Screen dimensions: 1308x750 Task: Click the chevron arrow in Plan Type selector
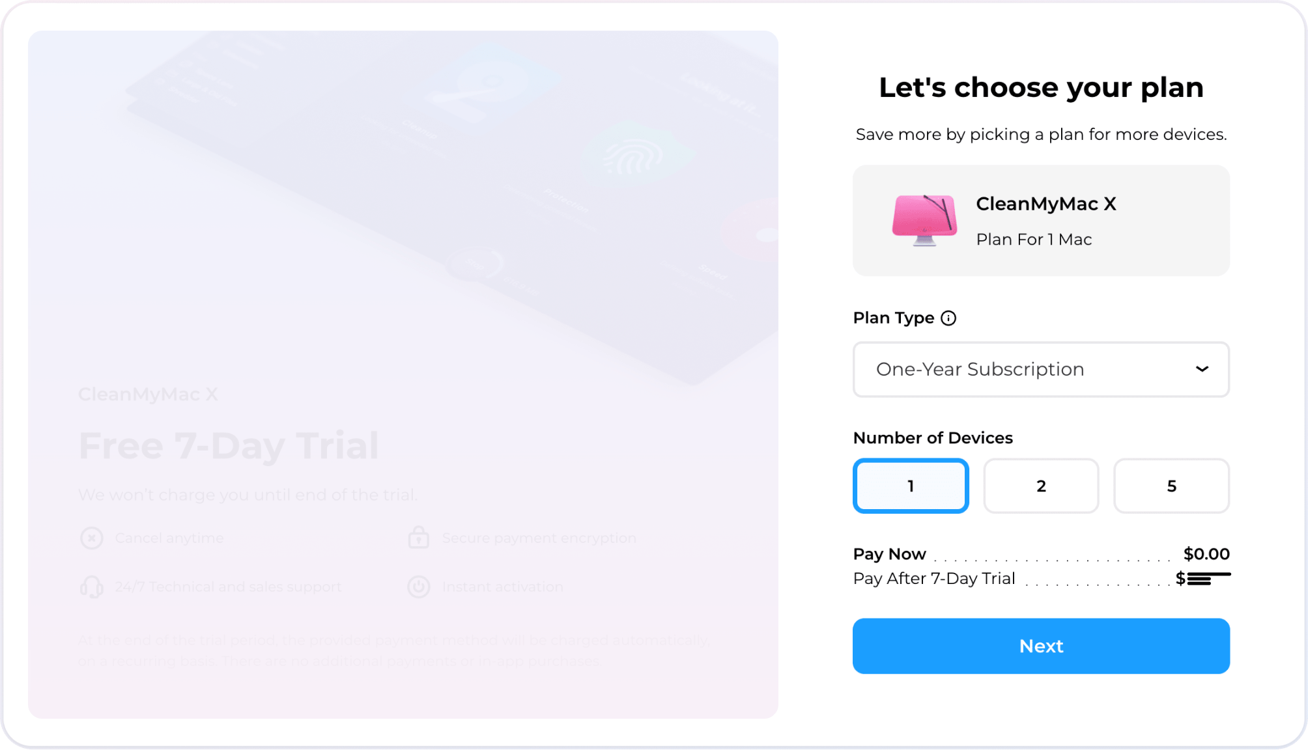[1202, 369]
